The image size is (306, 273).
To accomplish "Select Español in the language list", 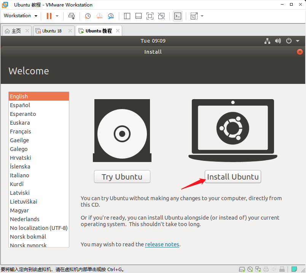I will pos(39,105).
